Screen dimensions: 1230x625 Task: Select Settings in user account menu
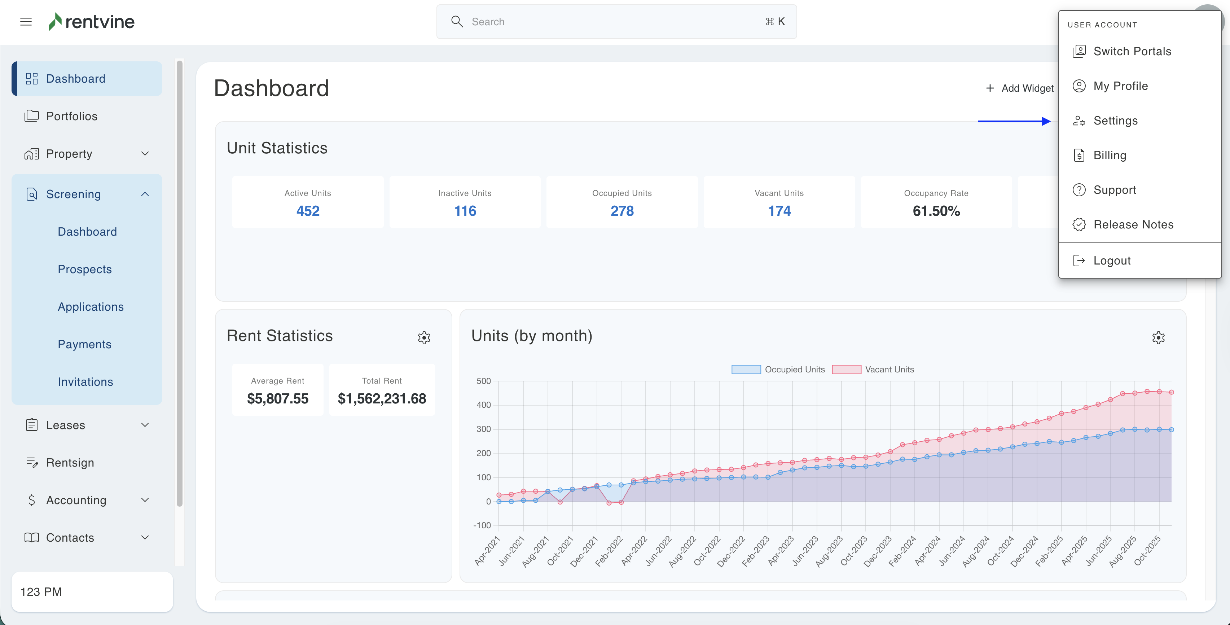pos(1115,121)
